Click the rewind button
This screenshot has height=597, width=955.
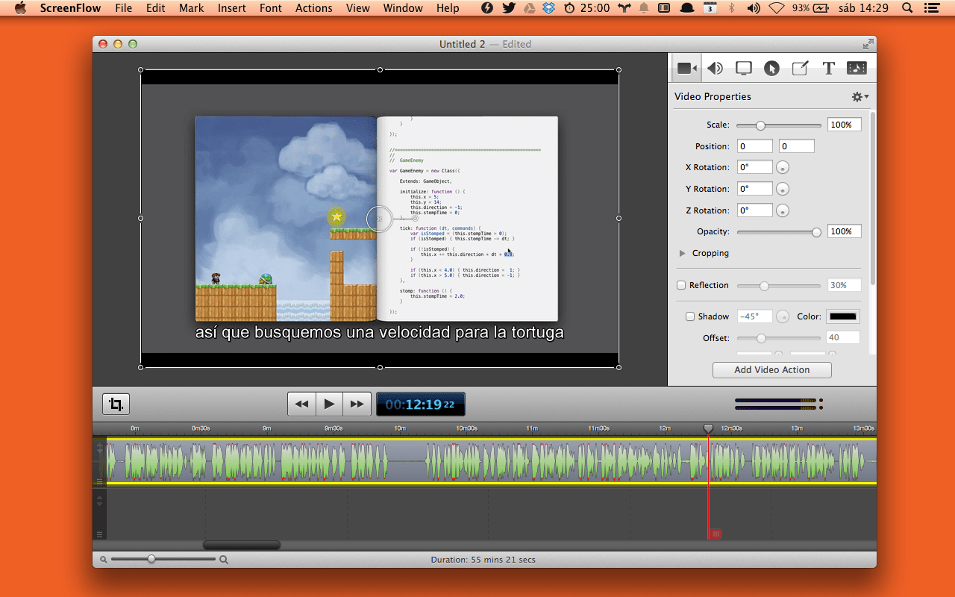point(301,404)
